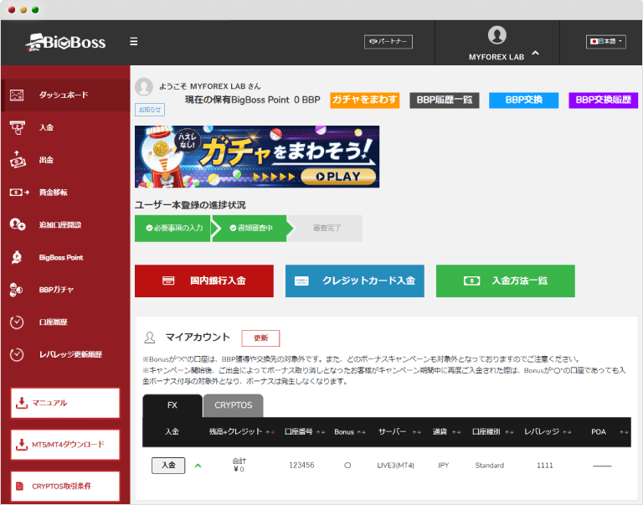
Task: Open 資金移転 menu item
Action: point(65,192)
